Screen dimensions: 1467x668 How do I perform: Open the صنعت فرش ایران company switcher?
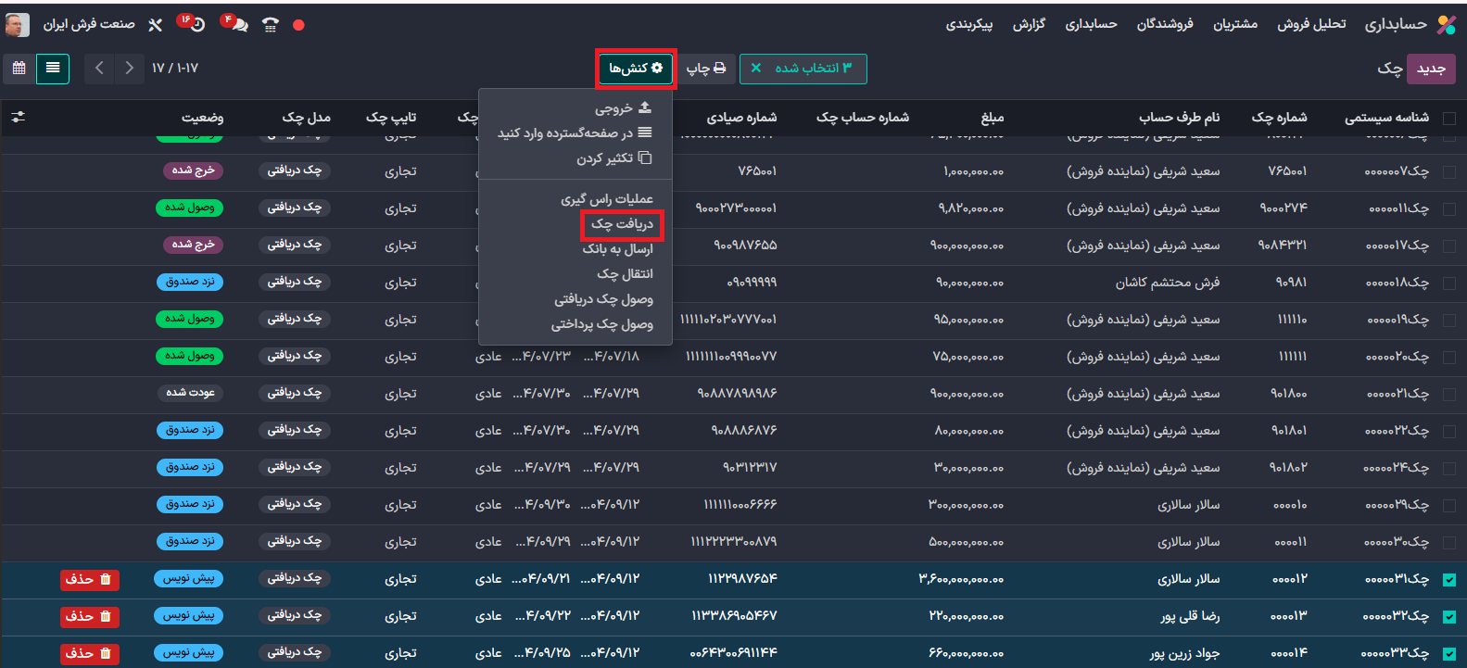coord(89,25)
